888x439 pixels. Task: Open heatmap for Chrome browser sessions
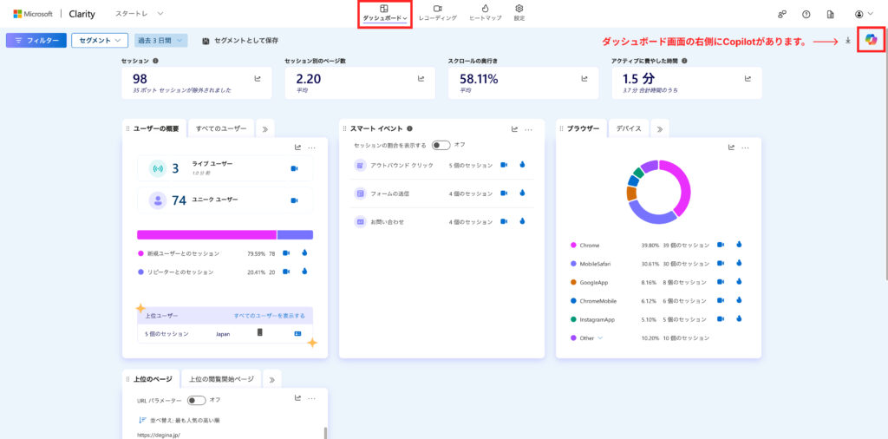click(740, 245)
